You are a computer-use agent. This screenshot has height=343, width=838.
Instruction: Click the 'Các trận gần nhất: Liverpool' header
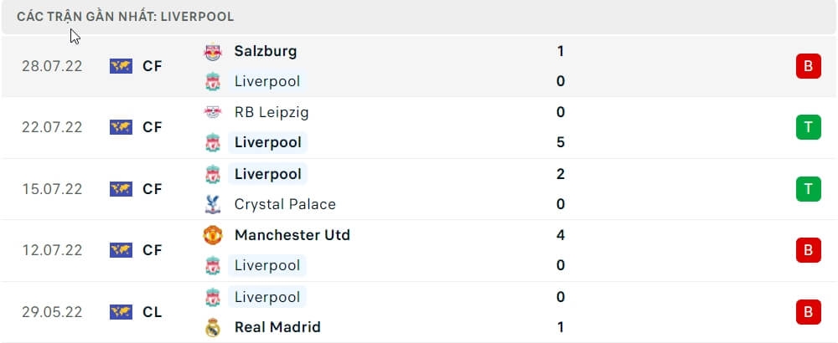coord(126,16)
